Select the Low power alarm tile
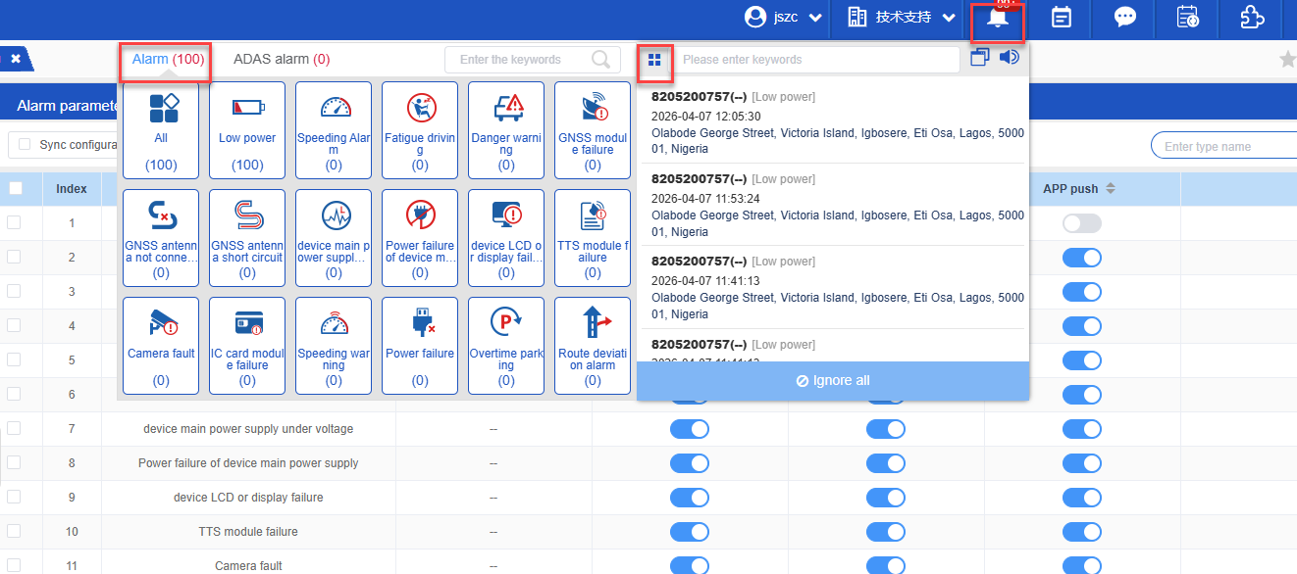This screenshot has height=574, width=1297. coord(247,127)
